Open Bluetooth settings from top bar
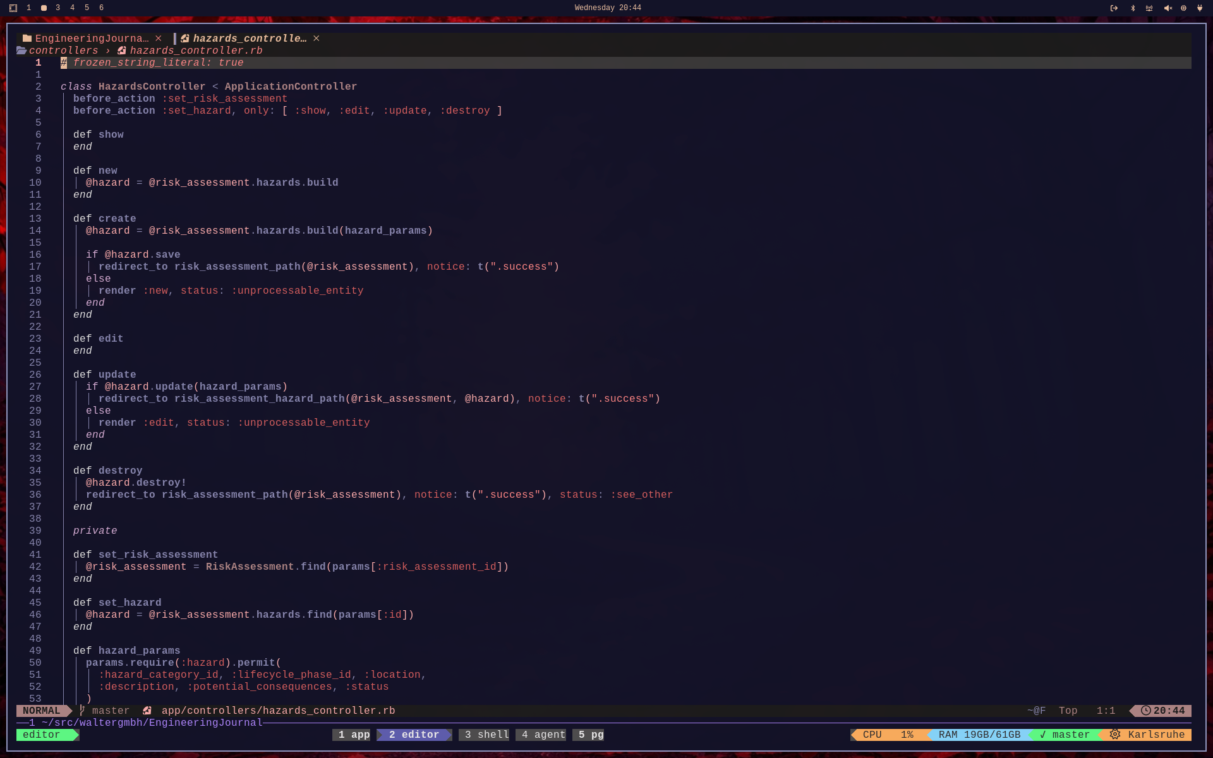 1133,8
